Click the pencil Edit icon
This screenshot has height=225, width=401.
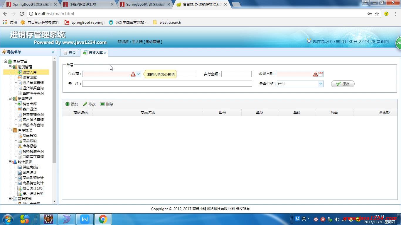(85, 104)
